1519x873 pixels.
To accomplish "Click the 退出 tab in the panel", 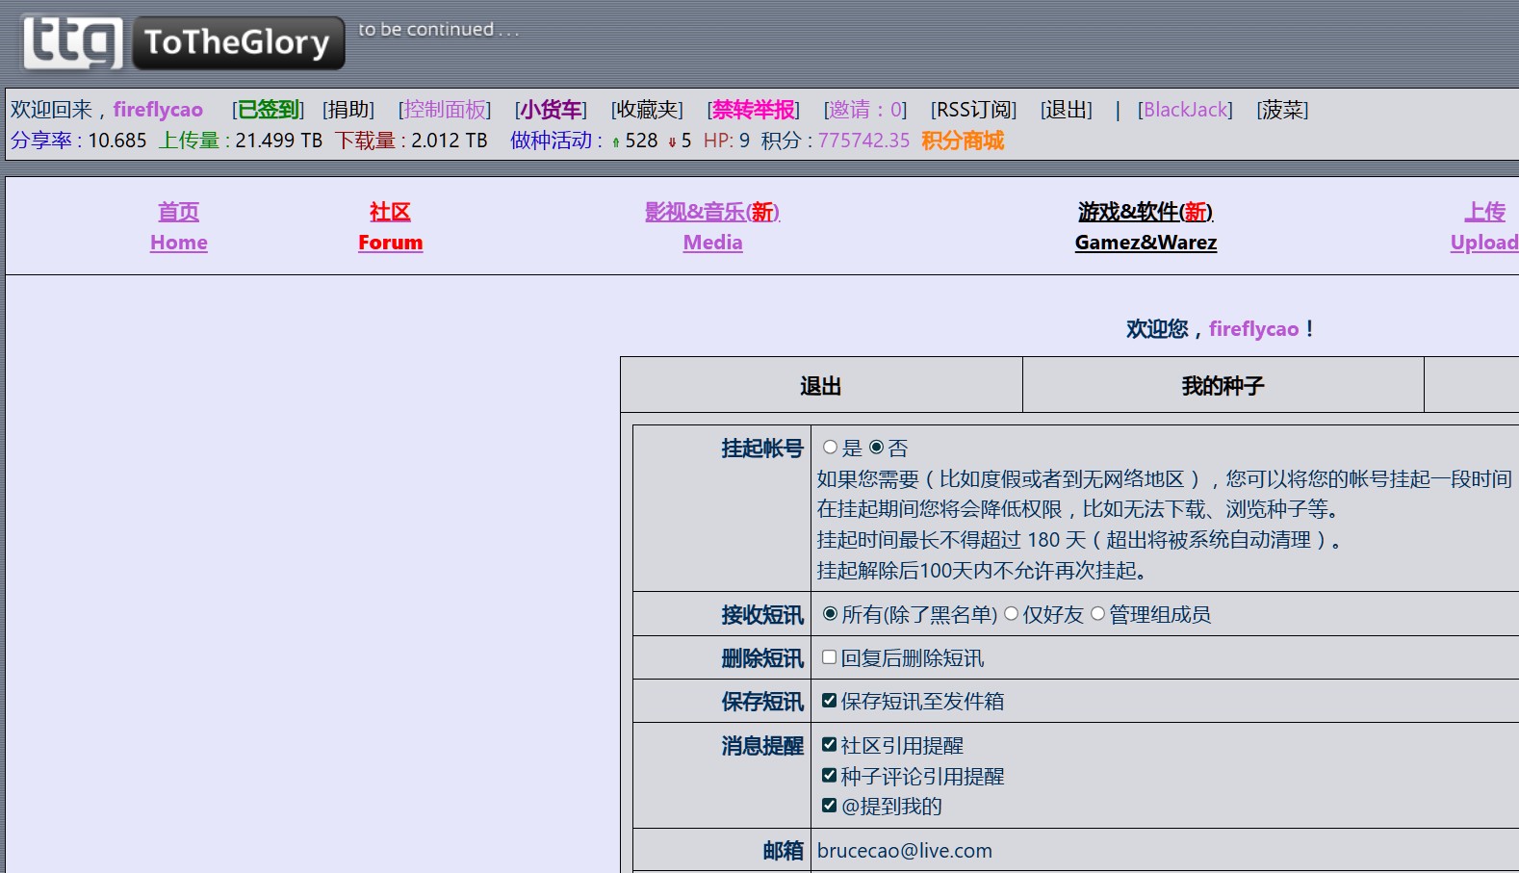I will [x=821, y=386].
